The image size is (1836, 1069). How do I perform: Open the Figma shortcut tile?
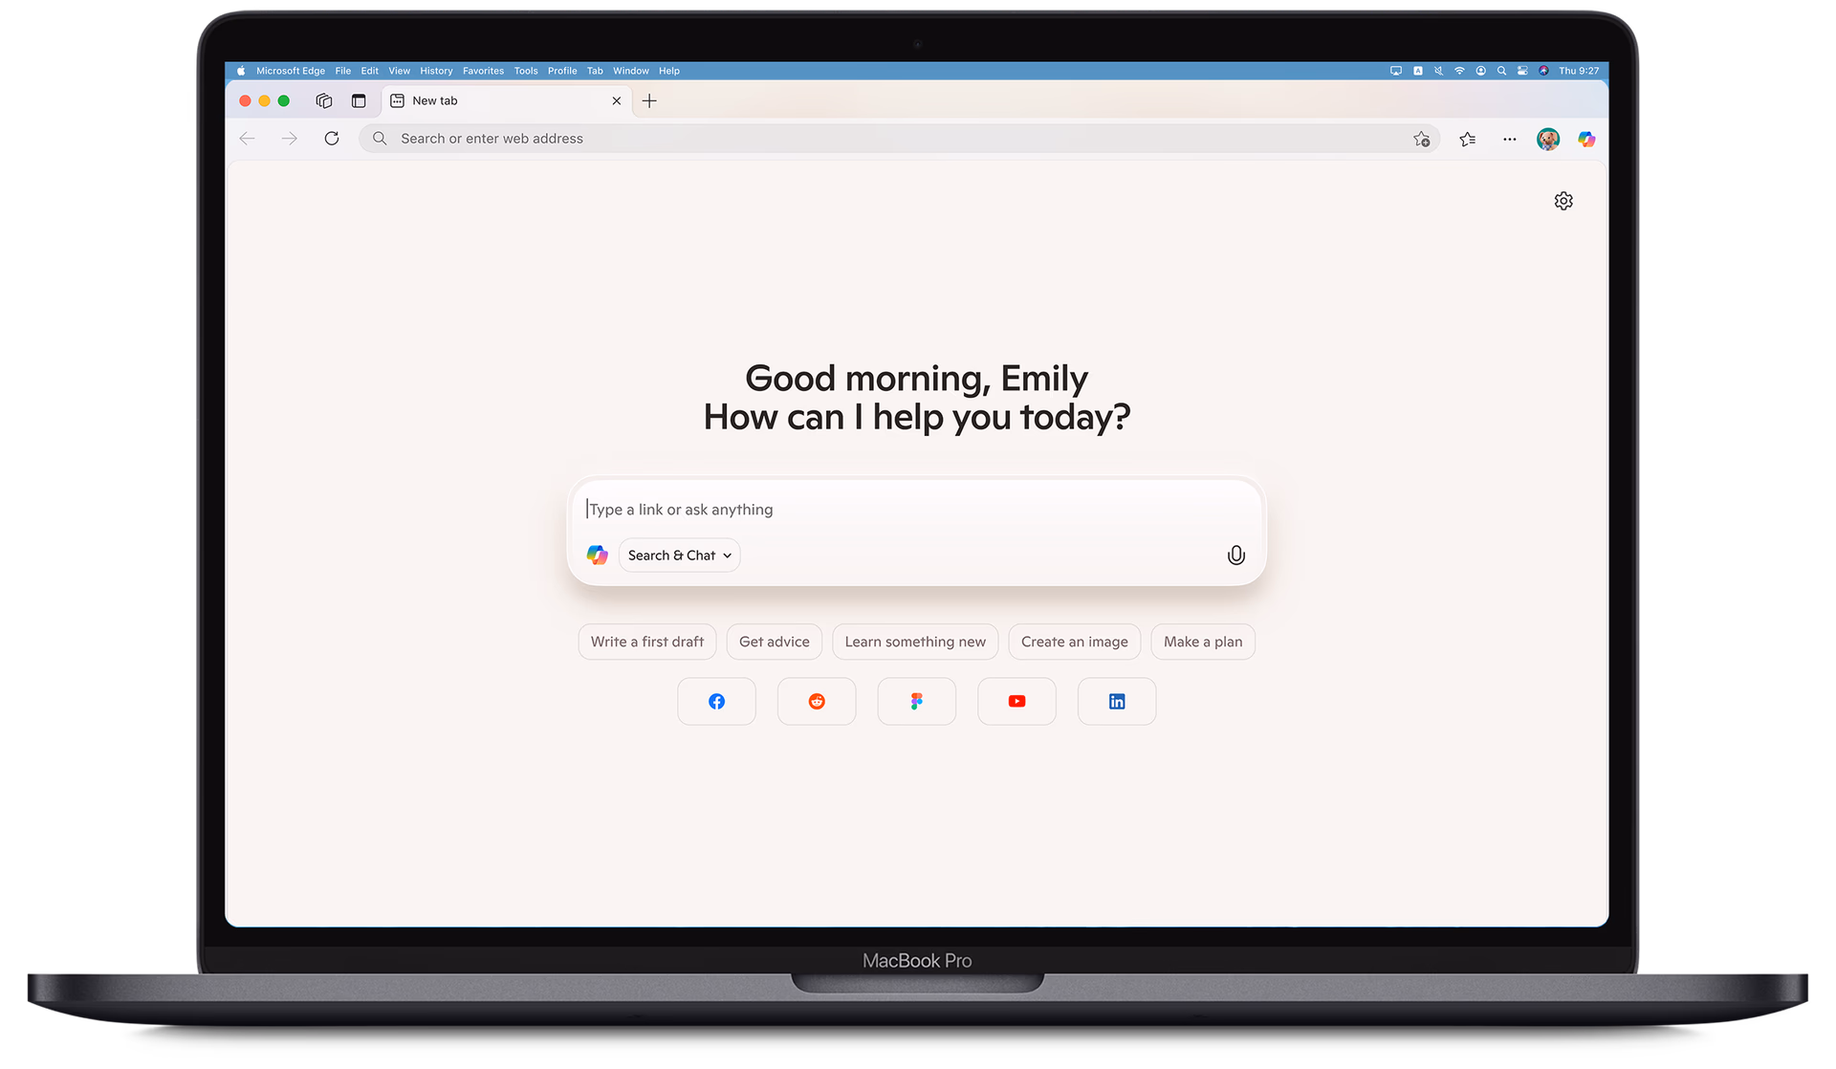pyautogui.click(x=916, y=702)
